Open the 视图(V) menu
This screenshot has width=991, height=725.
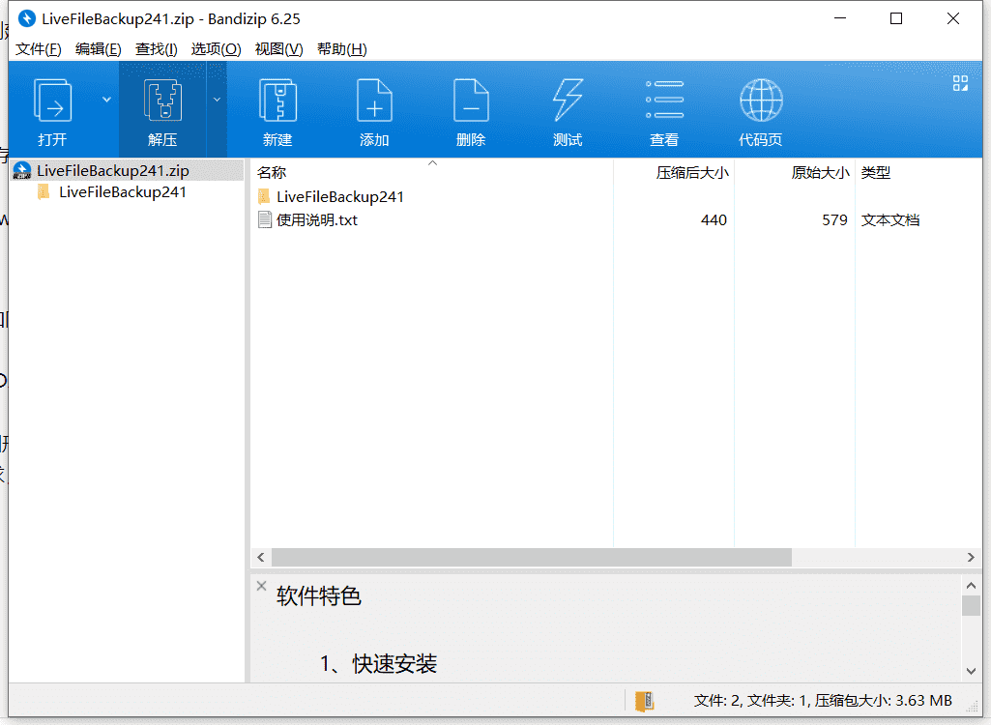(278, 49)
